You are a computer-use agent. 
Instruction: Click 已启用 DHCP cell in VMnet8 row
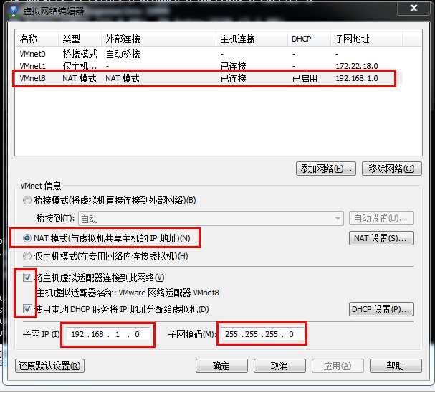coord(305,78)
